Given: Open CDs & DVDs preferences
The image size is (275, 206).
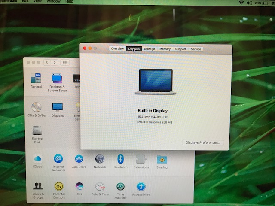Looking at the screenshot, I should point(36,107).
